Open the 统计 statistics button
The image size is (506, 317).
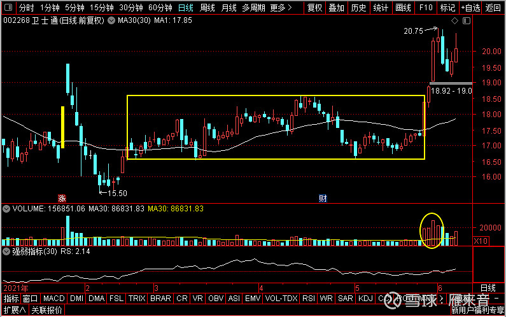click(x=381, y=8)
